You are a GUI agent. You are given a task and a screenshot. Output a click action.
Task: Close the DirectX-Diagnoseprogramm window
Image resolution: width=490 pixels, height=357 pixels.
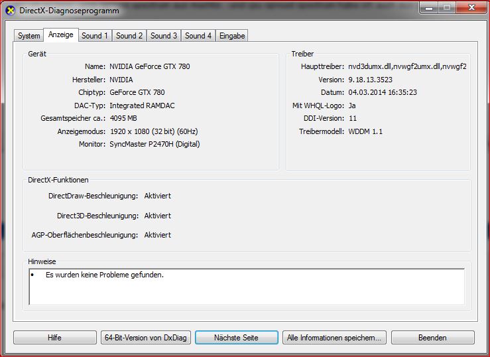pyautogui.click(x=471, y=7)
